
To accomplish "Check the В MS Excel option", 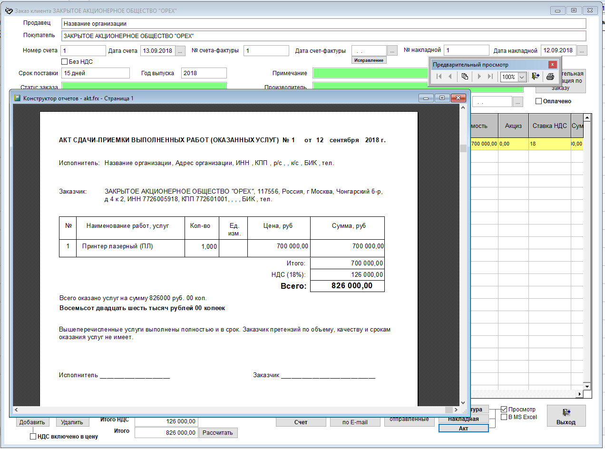I will [504, 417].
